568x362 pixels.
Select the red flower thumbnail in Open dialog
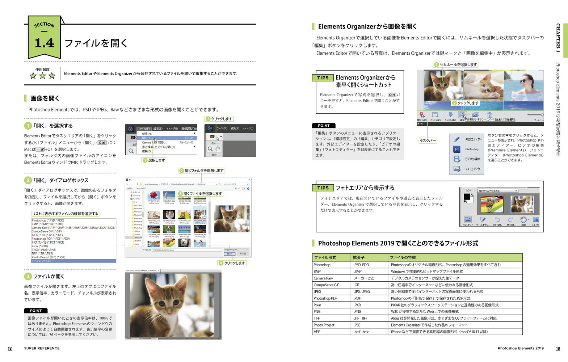coord(153,196)
